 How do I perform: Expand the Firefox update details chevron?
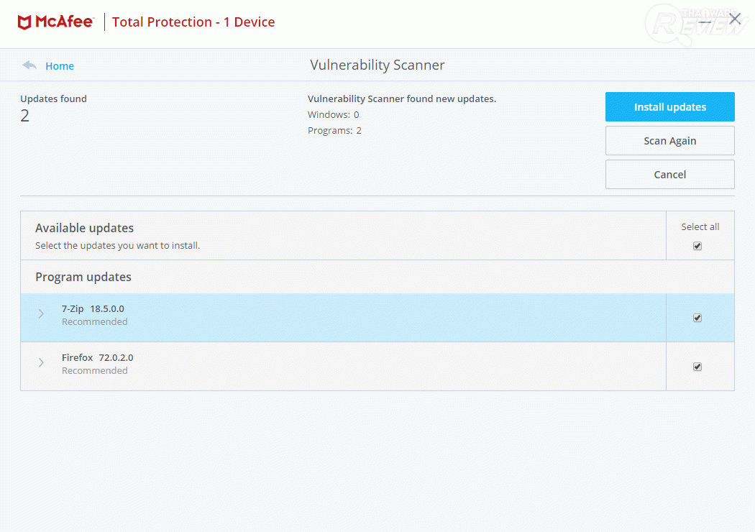click(41, 363)
